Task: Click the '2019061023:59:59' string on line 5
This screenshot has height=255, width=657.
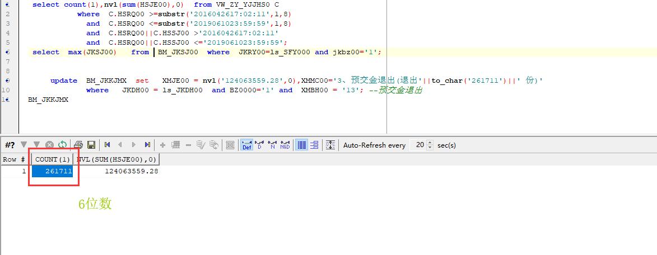Action: (244, 42)
